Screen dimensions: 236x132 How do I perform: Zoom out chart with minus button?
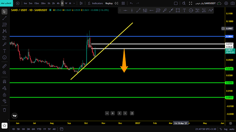107,113
